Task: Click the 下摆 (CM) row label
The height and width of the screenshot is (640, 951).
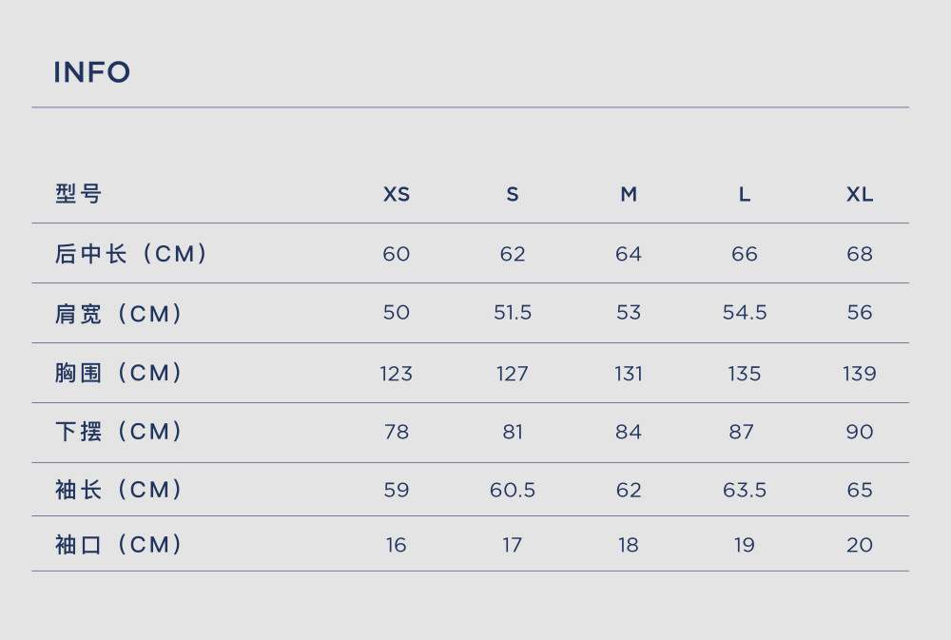Action: coord(119,432)
